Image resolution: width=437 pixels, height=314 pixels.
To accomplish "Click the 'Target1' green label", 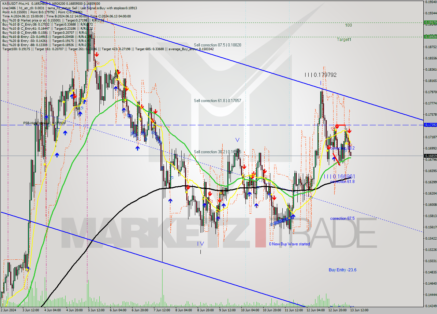I will pyautogui.click(x=344, y=40).
